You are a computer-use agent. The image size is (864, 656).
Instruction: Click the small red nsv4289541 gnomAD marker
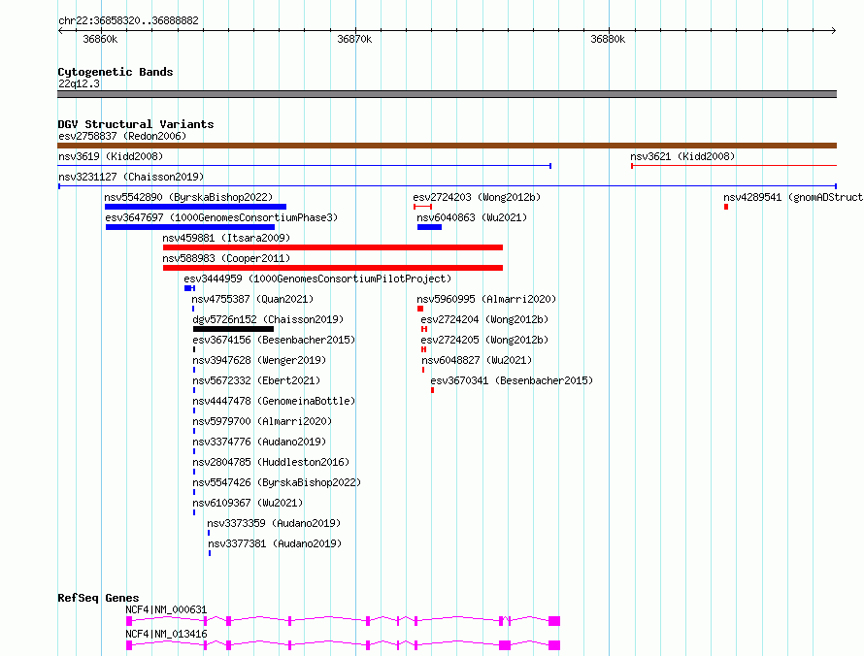(726, 207)
